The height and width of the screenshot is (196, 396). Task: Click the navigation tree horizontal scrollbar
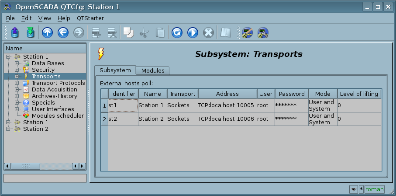(44, 166)
